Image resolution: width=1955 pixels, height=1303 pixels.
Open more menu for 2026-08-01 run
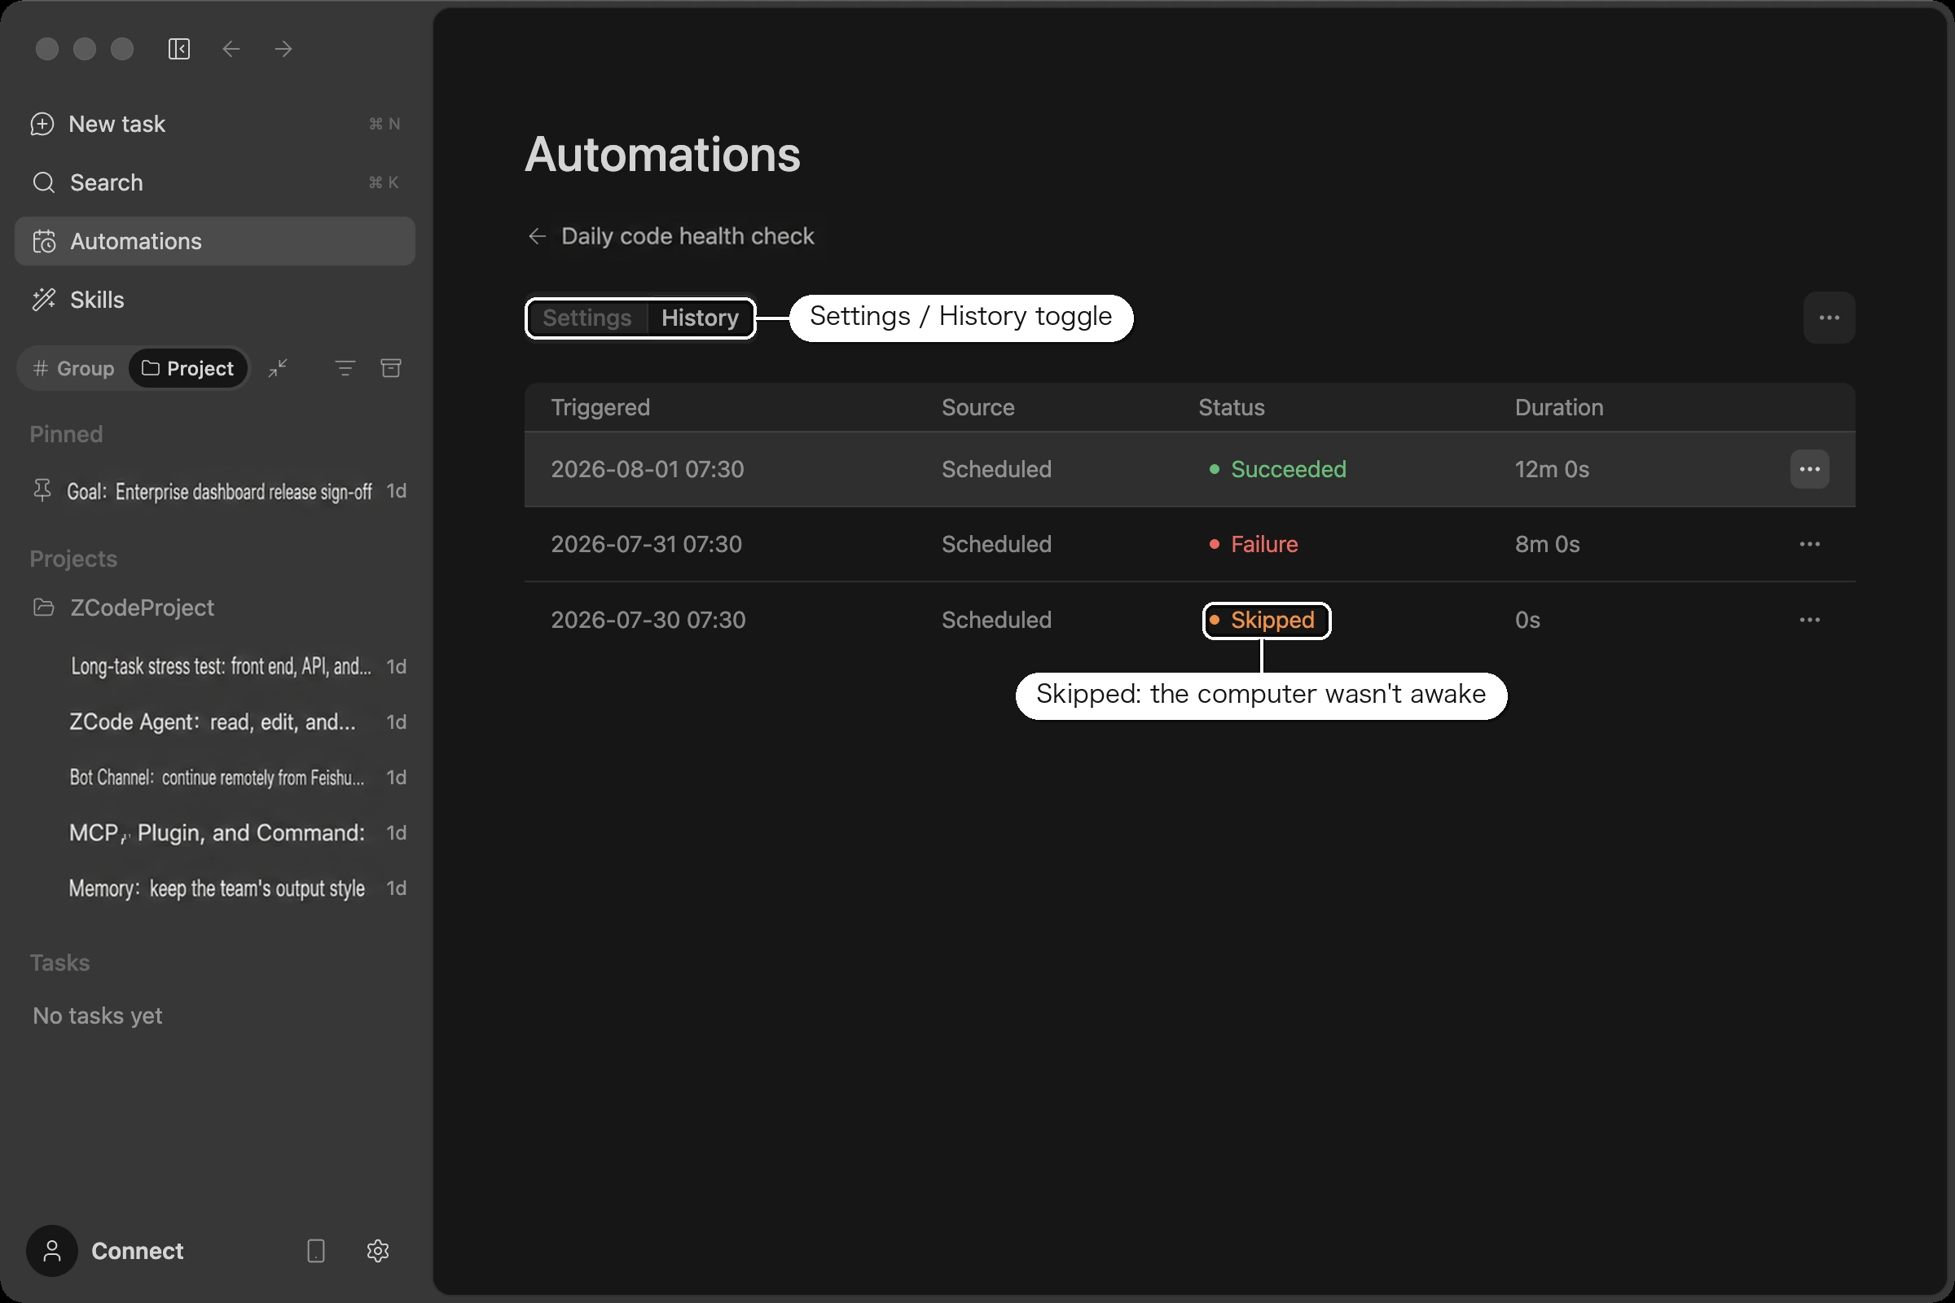(x=1809, y=470)
